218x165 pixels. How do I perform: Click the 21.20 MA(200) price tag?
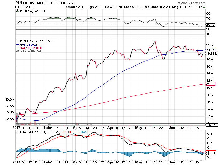[210, 84]
